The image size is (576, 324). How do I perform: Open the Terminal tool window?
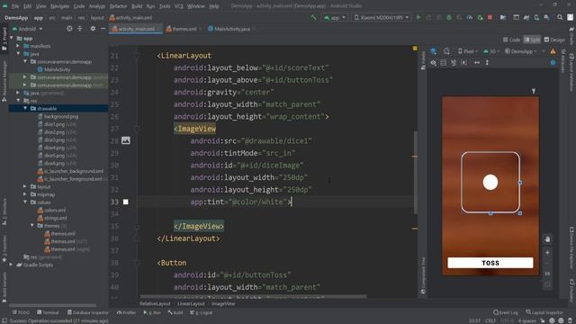pos(48,312)
